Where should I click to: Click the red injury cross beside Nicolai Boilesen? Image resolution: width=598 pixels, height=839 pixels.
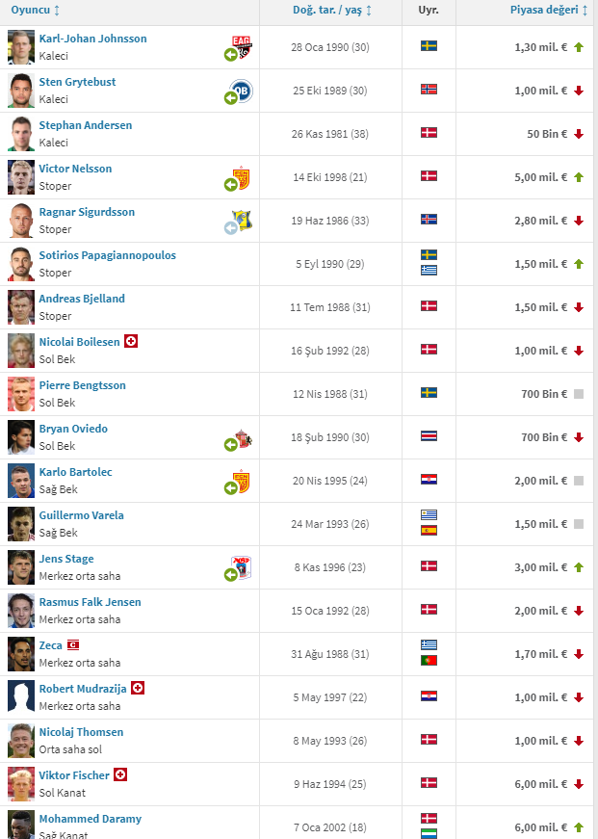point(131,341)
